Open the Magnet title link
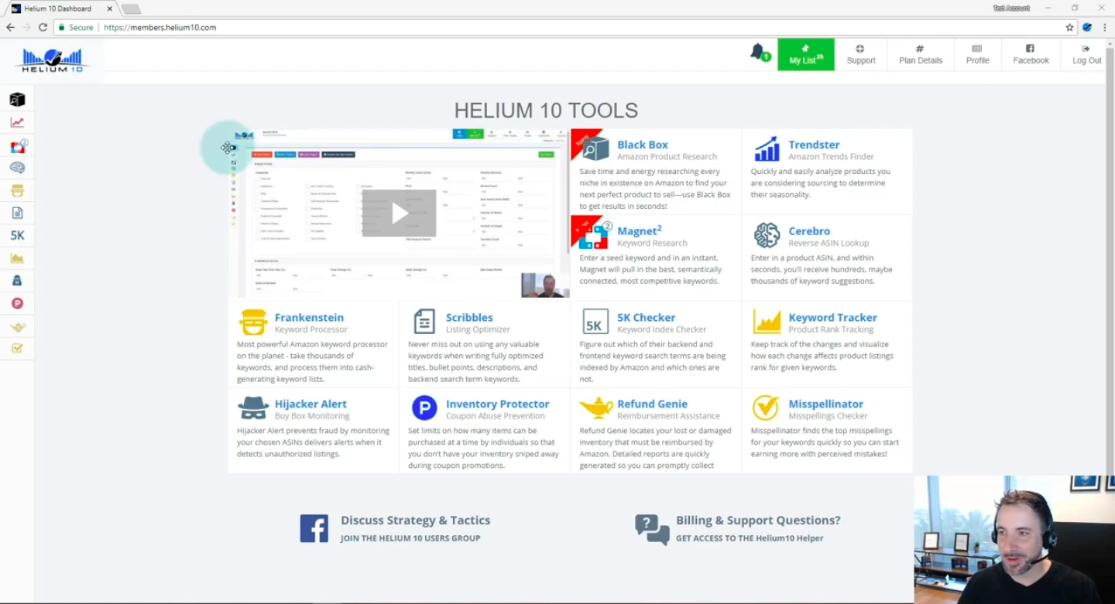Image resolution: width=1115 pixels, height=604 pixels. [639, 230]
